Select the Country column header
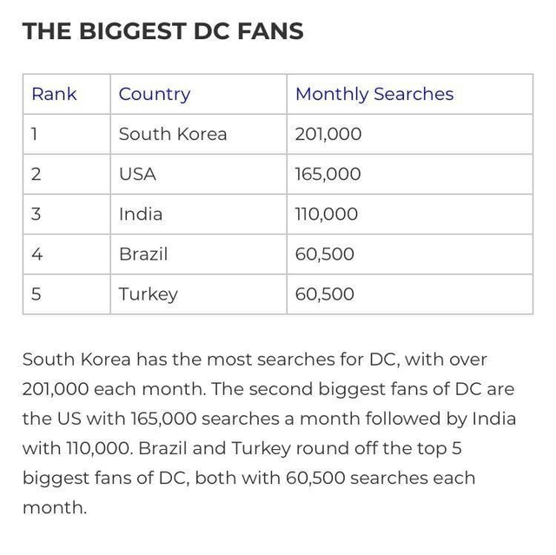Viewport: 556px width, 555px height. coord(155,94)
